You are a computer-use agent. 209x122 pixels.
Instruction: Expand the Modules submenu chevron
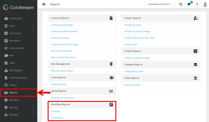click(33, 115)
